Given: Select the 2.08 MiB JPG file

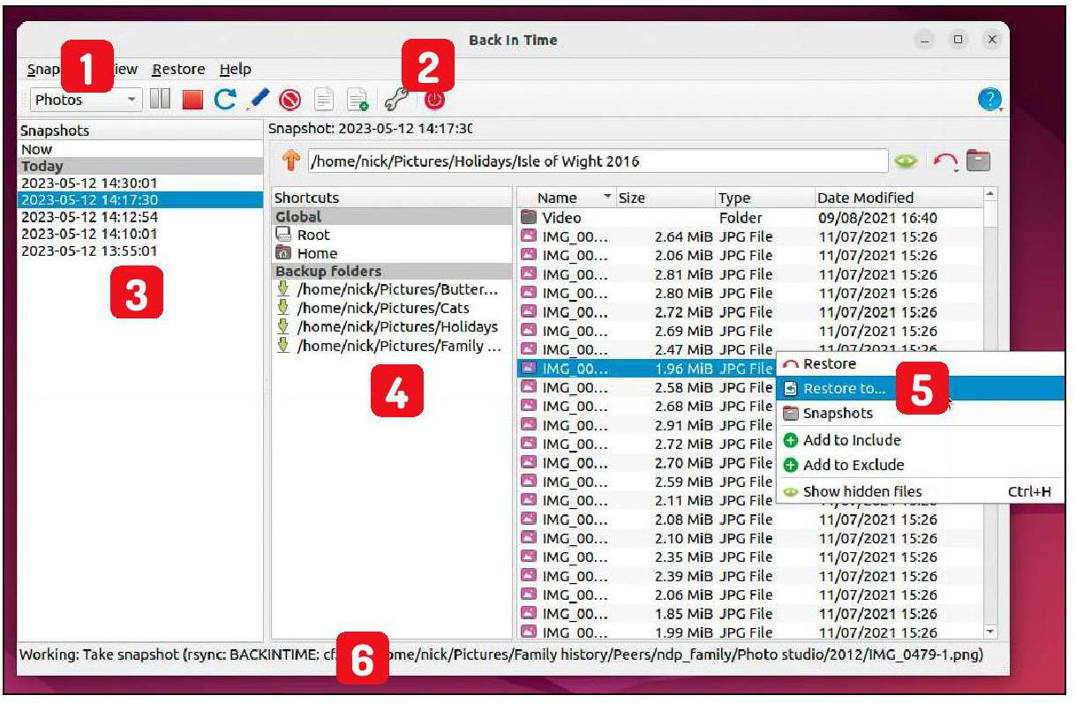Looking at the screenshot, I should (x=749, y=520).
